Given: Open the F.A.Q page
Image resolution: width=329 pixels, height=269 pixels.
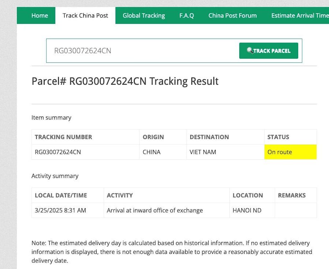Looking at the screenshot, I should [x=187, y=15].
